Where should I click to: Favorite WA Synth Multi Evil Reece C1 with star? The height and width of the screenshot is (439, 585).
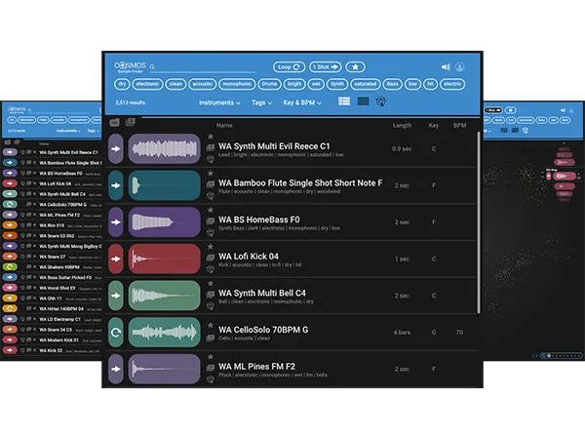pyautogui.click(x=211, y=137)
